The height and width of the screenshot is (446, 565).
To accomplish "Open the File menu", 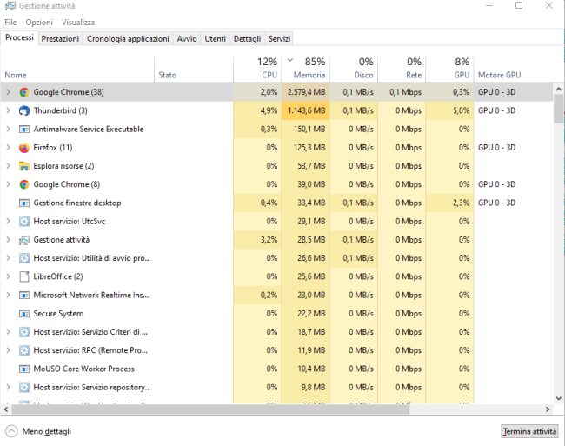I will point(10,23).
